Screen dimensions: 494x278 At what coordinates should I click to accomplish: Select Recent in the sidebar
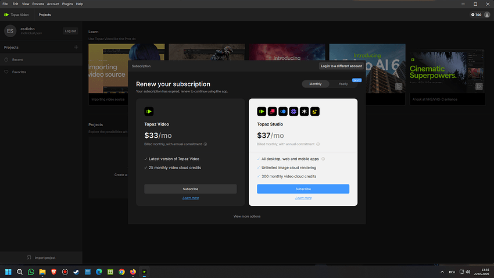[41, 59]
